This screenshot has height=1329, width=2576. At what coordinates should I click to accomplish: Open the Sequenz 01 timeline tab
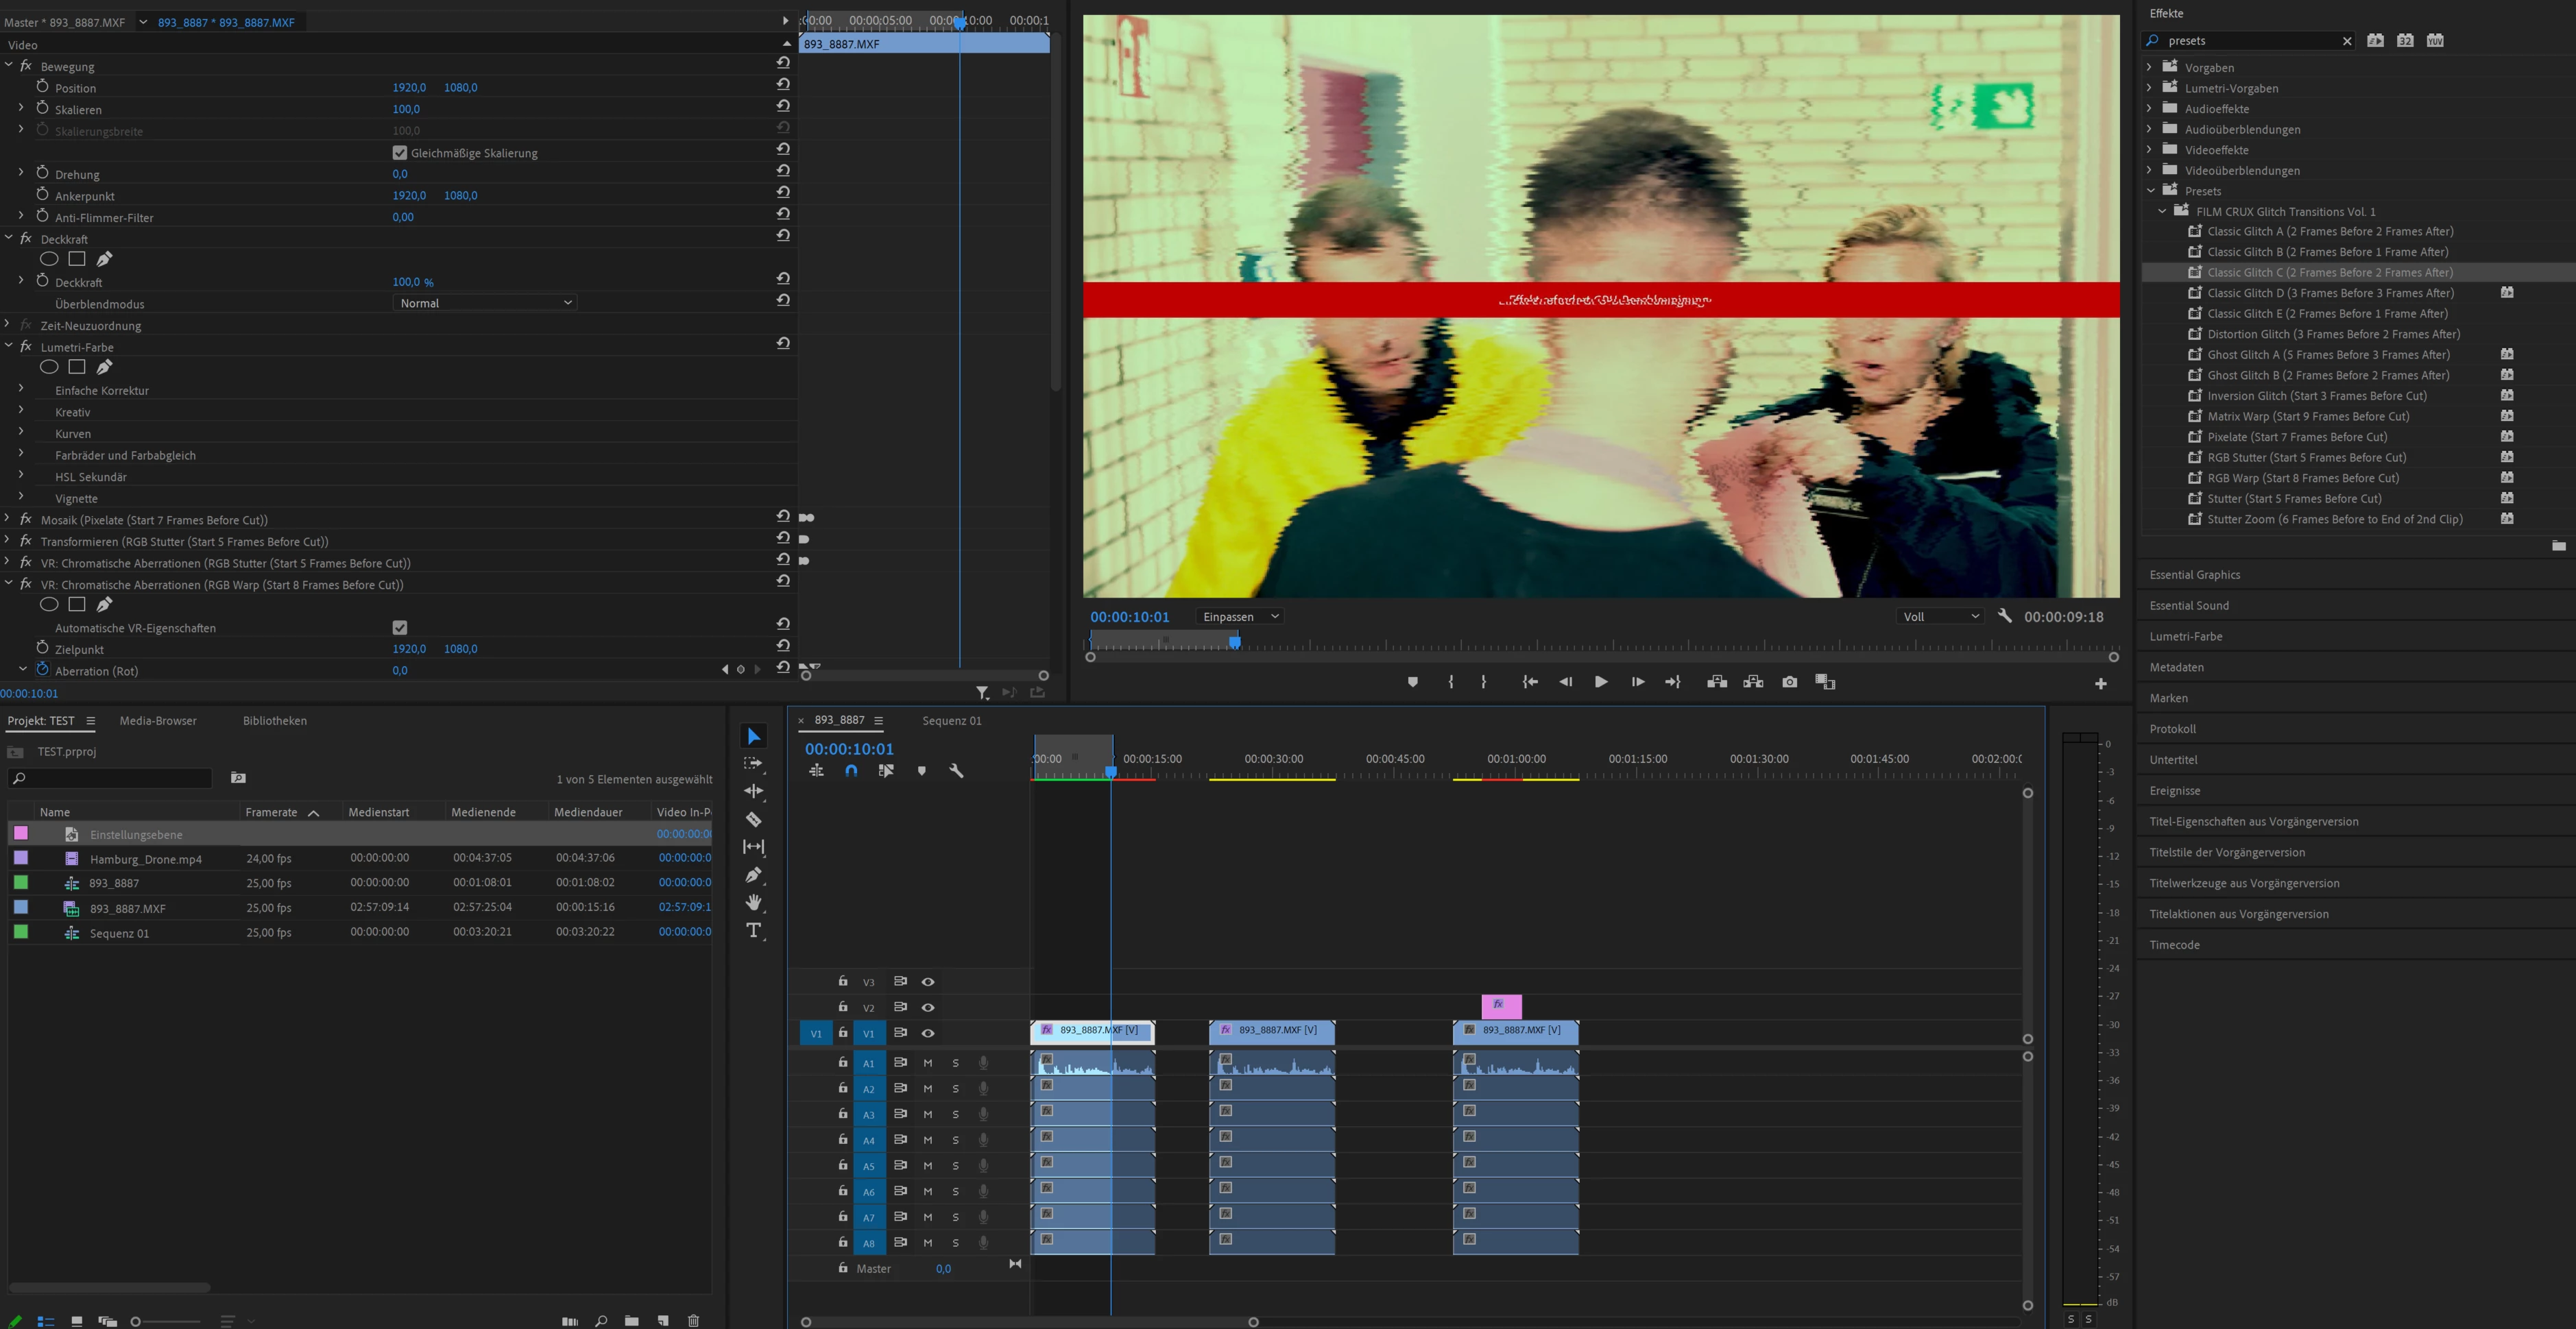[951, 721]
